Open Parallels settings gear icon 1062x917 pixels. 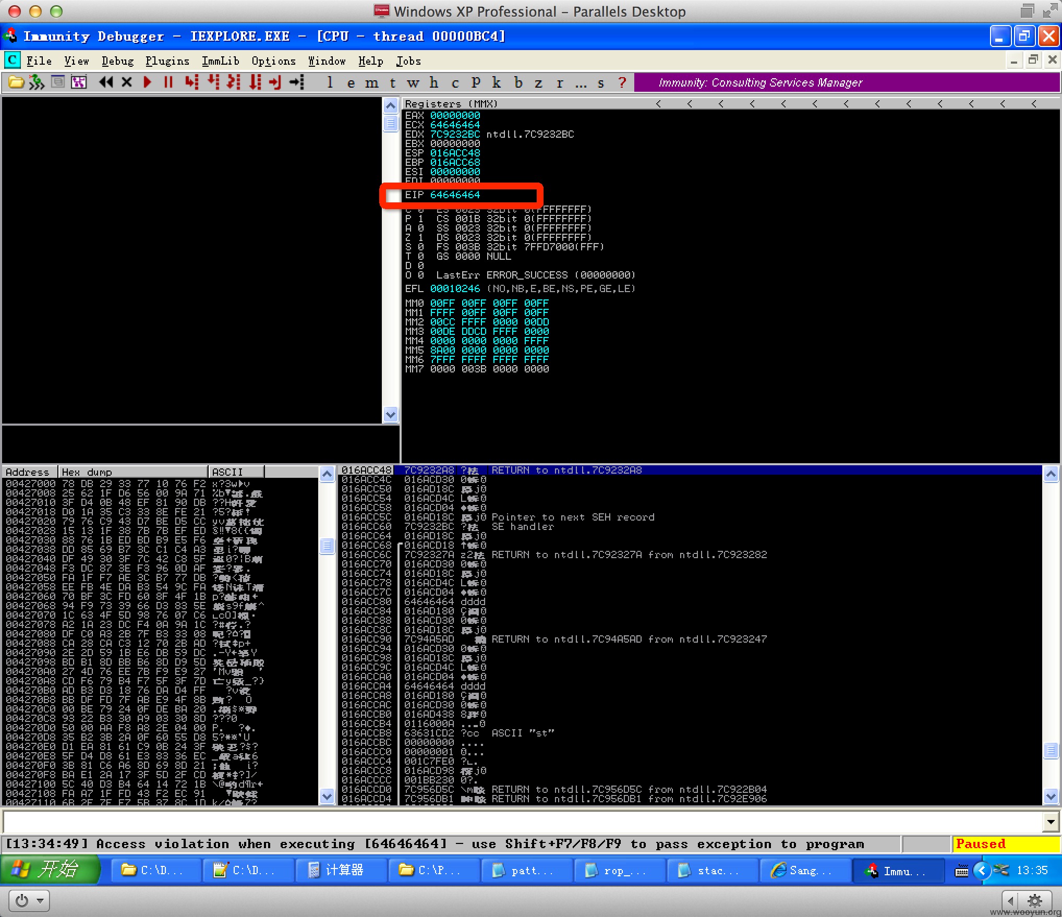pyautogui.click(x=1034, y=901)
